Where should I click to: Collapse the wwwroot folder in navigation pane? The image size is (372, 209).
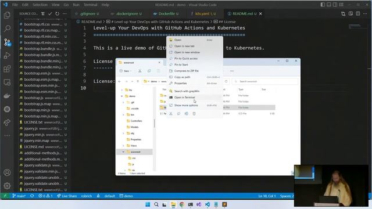pyautogui.click(x=123, y=152)
